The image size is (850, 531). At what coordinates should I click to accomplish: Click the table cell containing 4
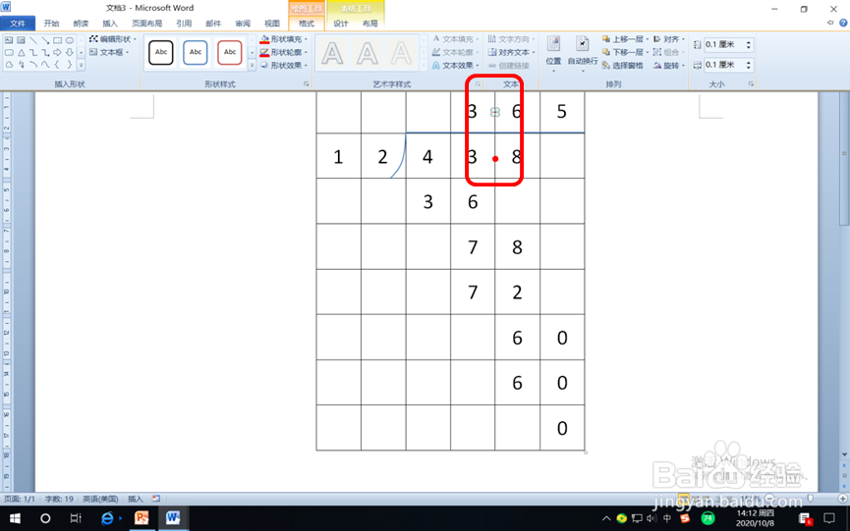point(428,156)
